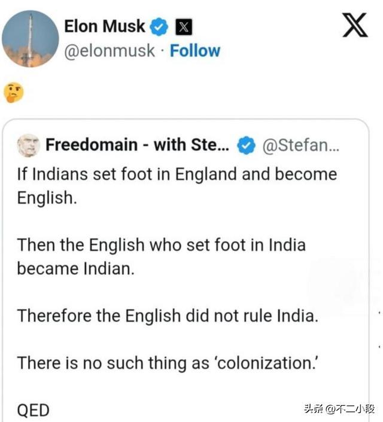
Task: Follow Elon Musk via the Follow link
Action: (x=195, y=51)
